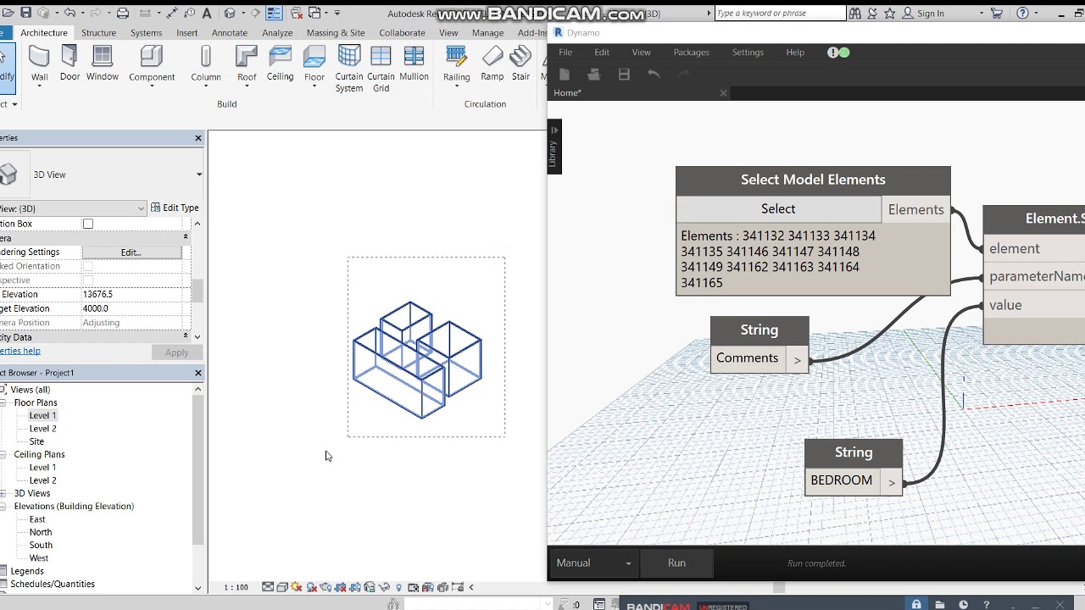Open the Settings menu in Dynamo

point(748,53)
